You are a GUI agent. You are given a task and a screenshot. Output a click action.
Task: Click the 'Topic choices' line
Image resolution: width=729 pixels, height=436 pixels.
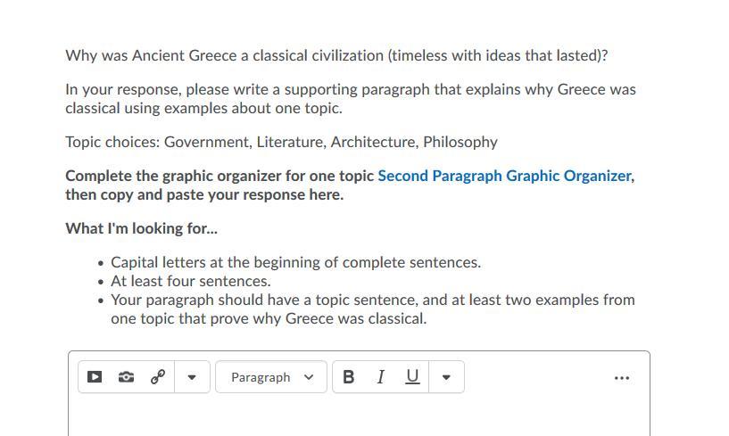pyautogui.click(x=281, y=142)
